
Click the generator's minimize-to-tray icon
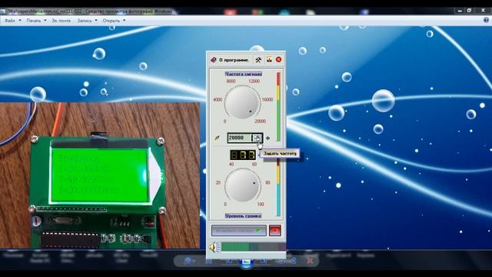tap(269, 60)
